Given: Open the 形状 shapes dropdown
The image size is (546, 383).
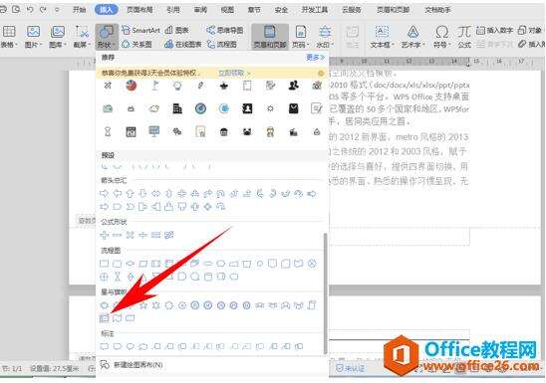Looking at the screenshot, I should pos(106,37).
